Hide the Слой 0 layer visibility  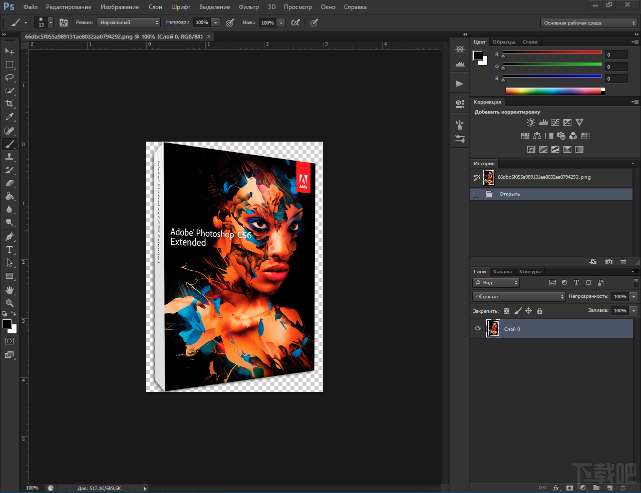[477, 329]
